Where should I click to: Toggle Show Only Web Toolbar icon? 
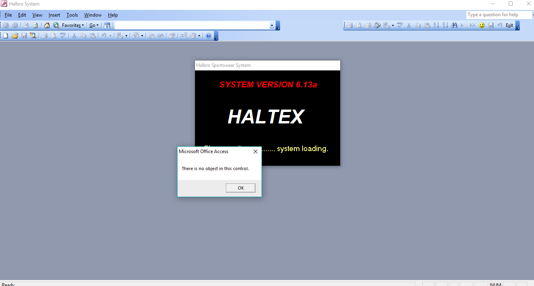click(x=107, y=25)
